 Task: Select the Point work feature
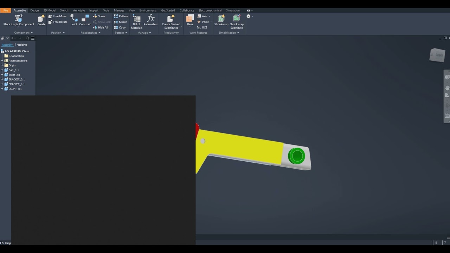203,22
